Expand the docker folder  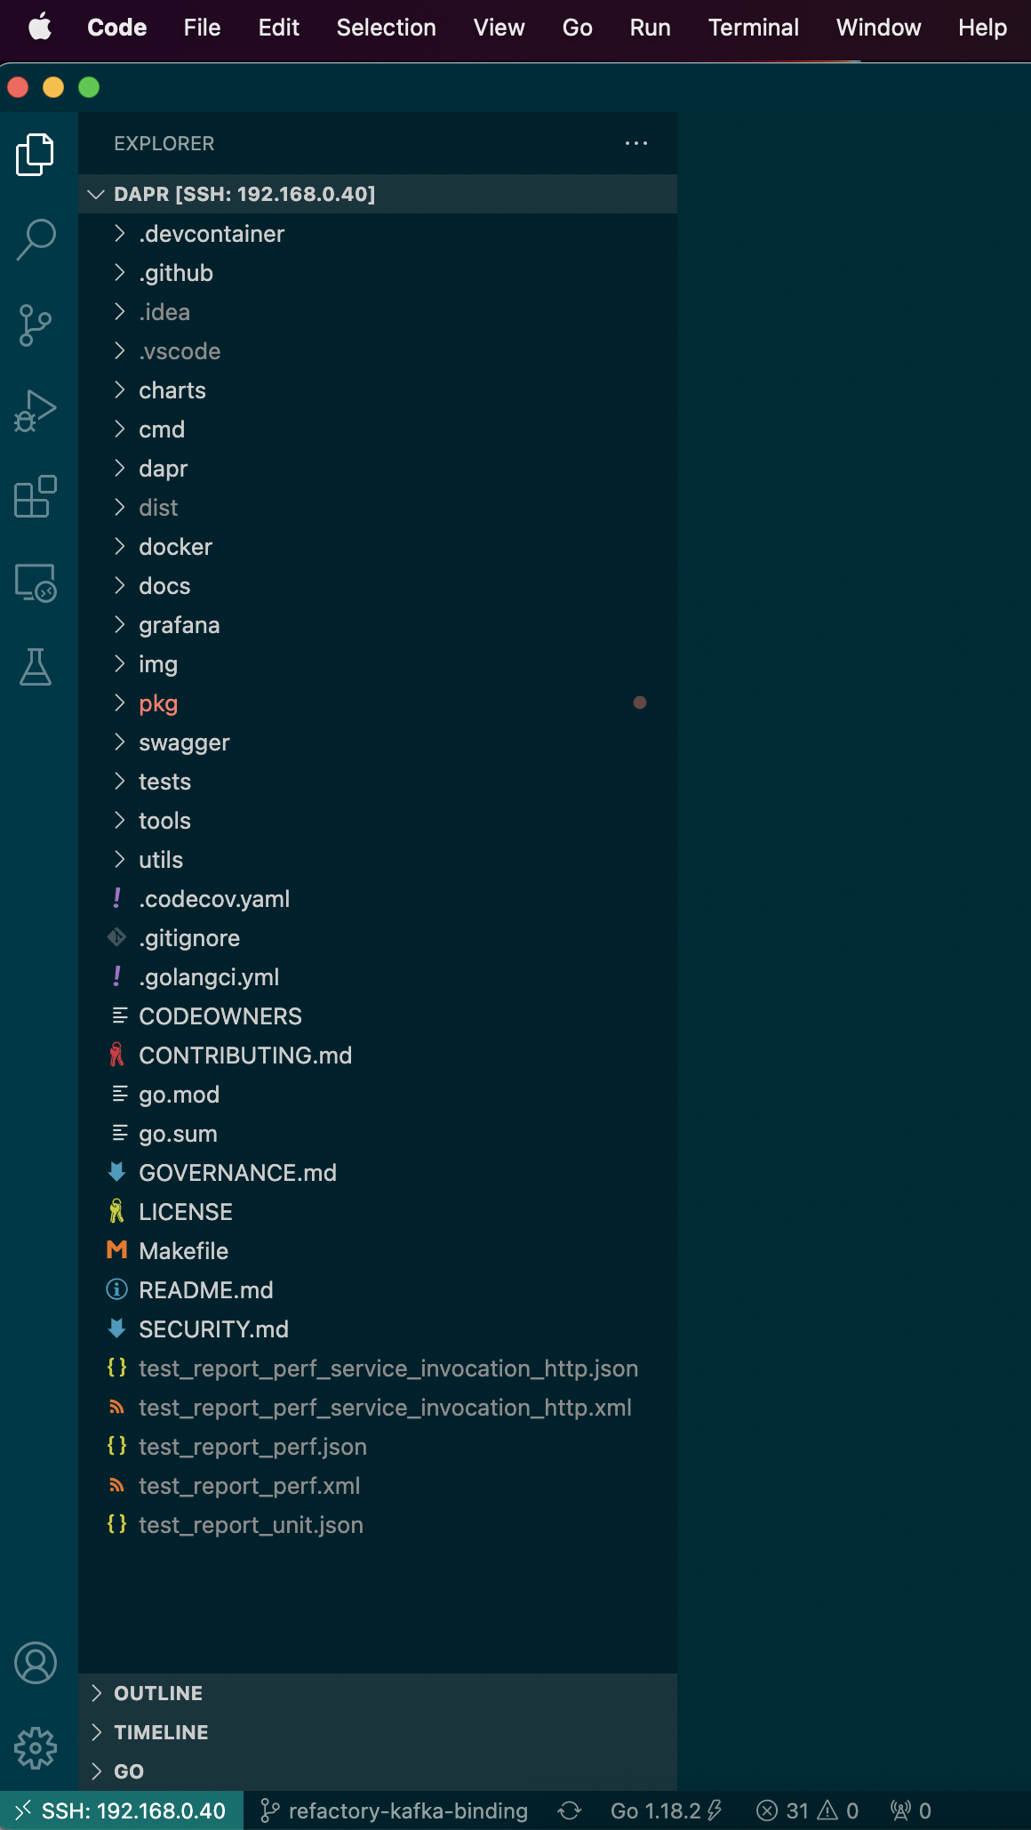point(378,547)
